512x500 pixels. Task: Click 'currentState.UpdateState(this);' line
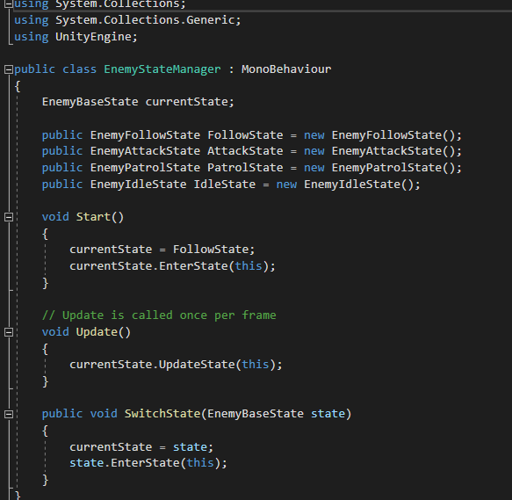pos(176,365)
